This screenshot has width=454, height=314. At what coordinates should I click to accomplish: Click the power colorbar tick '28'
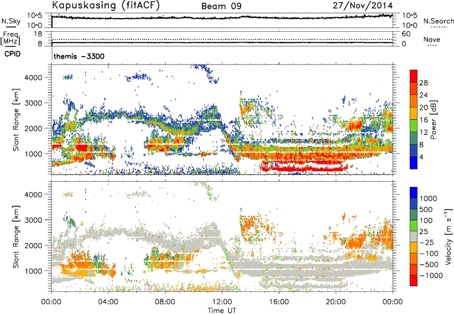pyautogui.click(x=423, y=83)
